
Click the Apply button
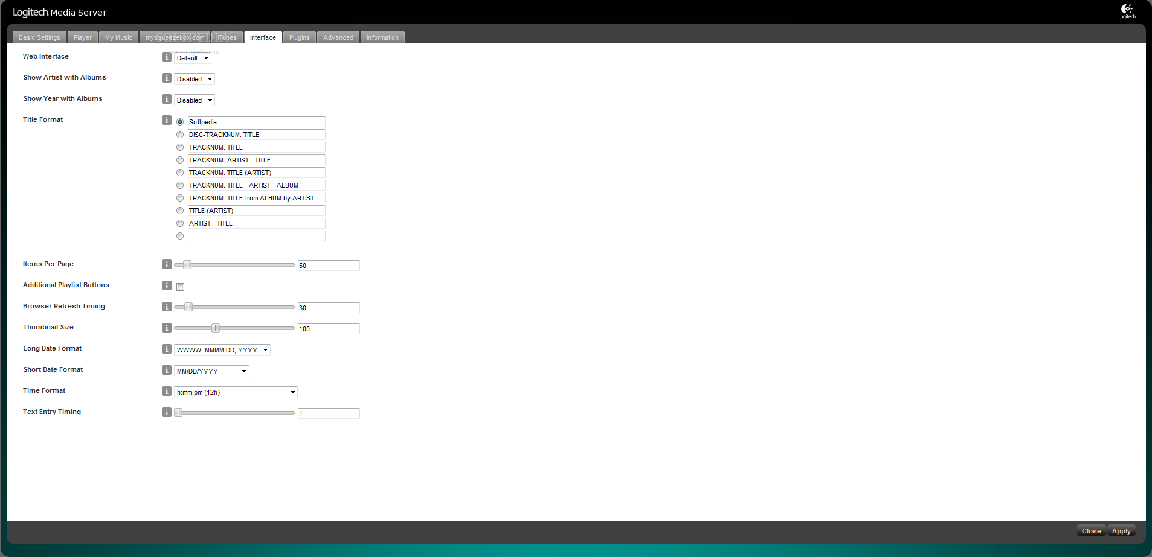[x=1121, y=531]
